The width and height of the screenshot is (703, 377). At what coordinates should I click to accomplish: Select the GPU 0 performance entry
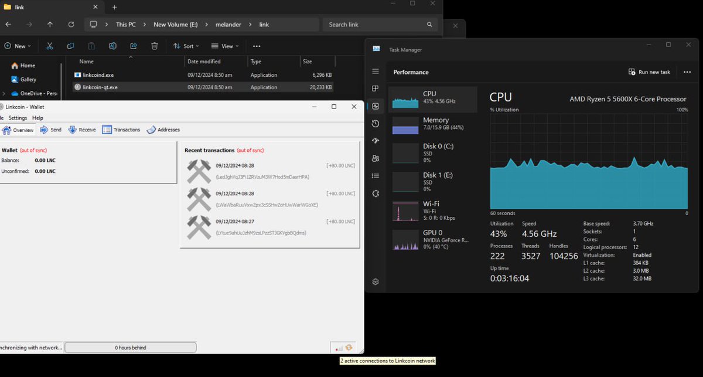433,239
